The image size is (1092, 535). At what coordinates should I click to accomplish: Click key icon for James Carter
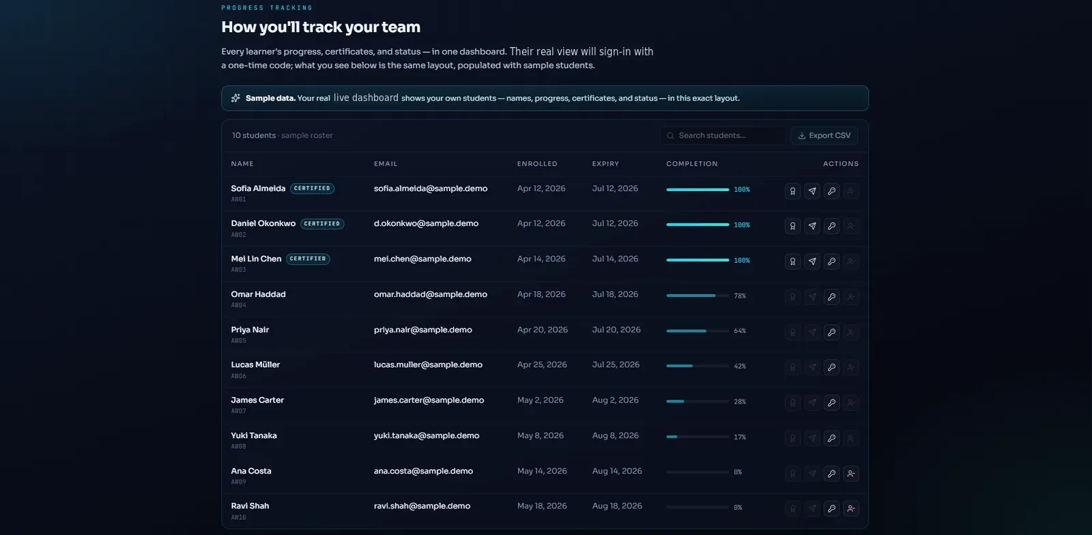831,403
